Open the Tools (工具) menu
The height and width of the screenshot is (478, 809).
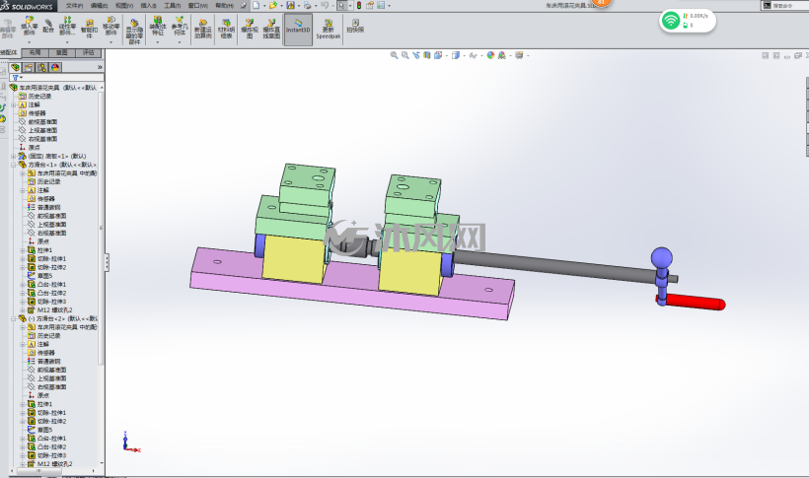[173, 6]
